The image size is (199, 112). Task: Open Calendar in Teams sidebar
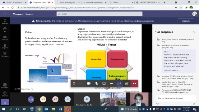click(5, 54)
